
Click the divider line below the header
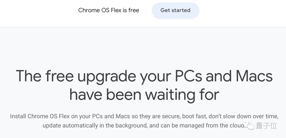143,27
